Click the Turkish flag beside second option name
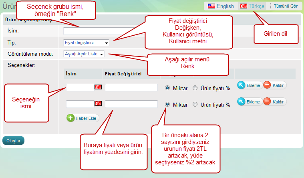The image size is (304, 178). [98, 104]
